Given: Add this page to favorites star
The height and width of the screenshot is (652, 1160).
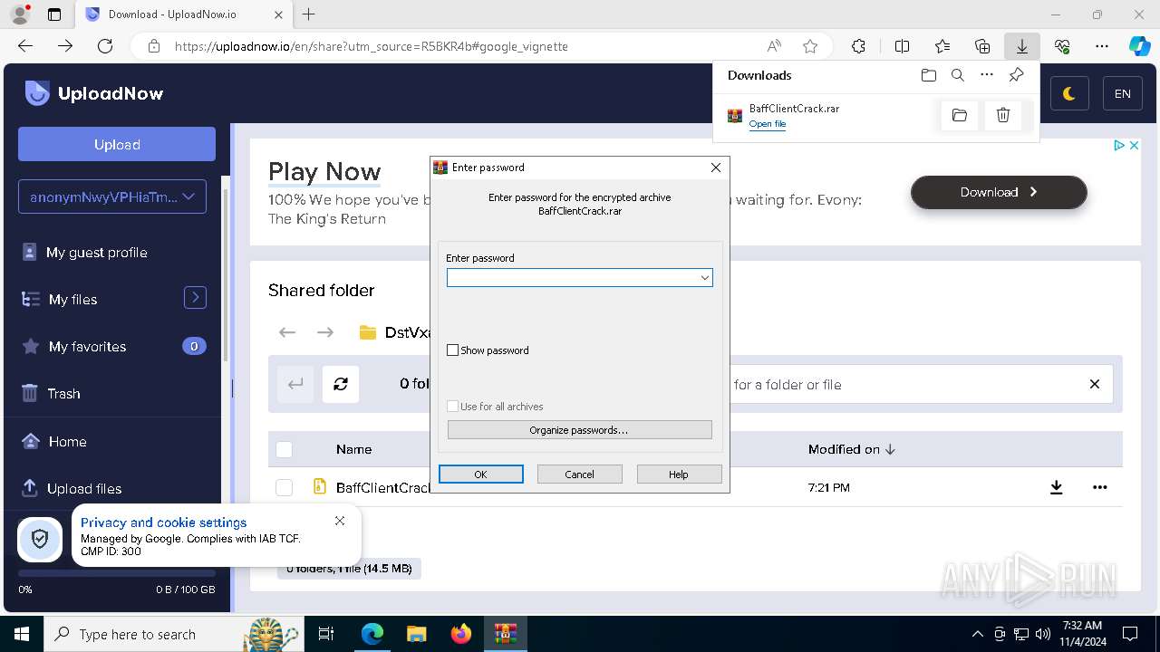Looking at the screenshot, I should [810, 46].
